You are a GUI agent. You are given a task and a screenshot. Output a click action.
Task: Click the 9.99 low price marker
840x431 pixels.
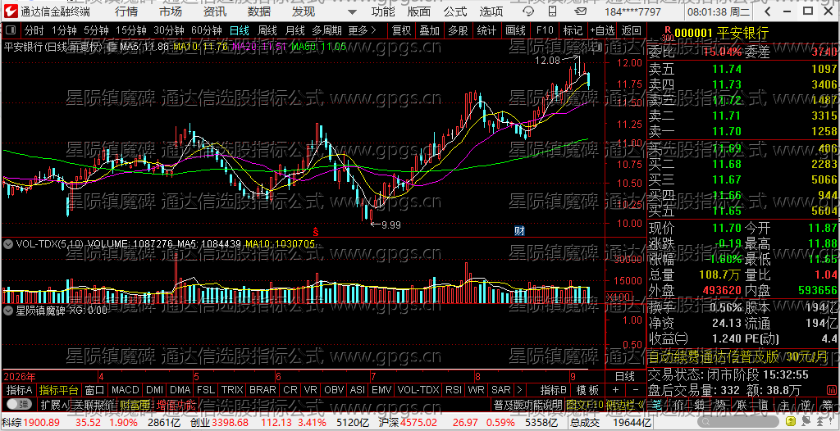pos(390,225)
